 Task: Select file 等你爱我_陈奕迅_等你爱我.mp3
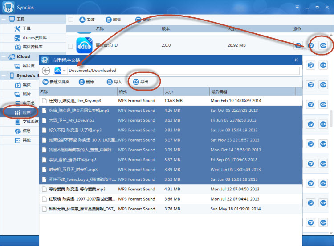tap(171, 189)
